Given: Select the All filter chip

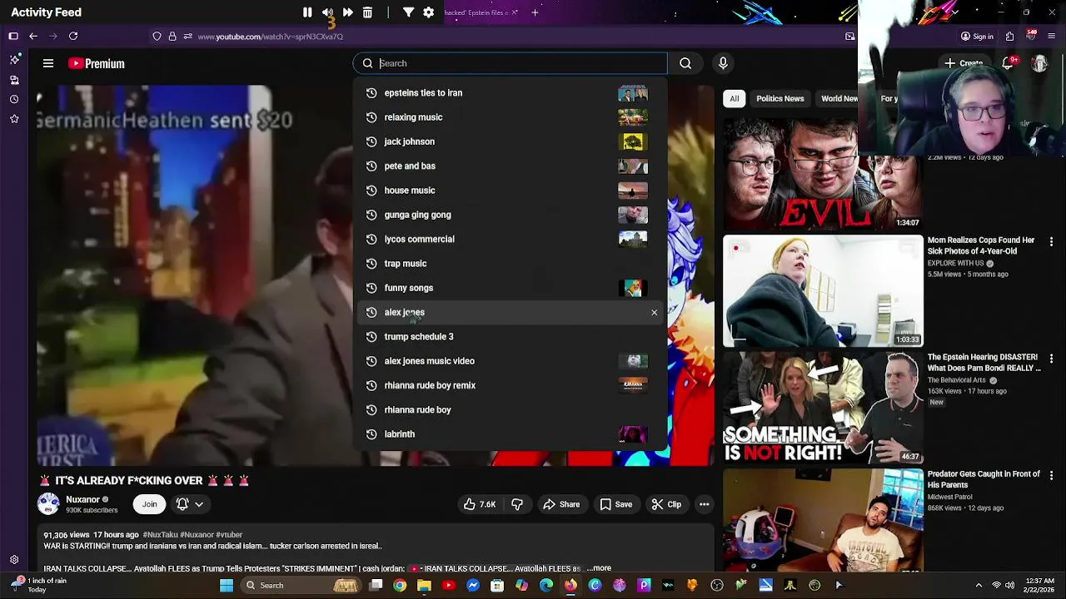Looking at the screenshot, I should pos(734,98).
